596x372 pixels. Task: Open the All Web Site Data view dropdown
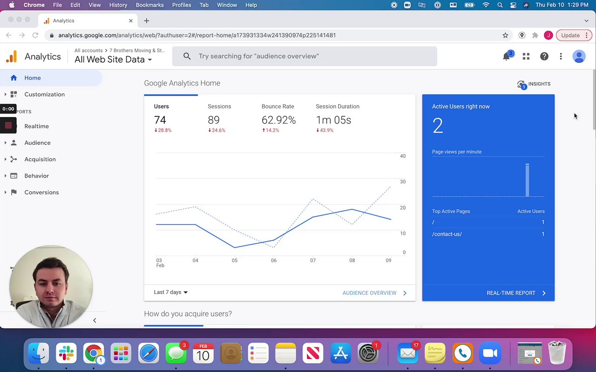point(113,60)
